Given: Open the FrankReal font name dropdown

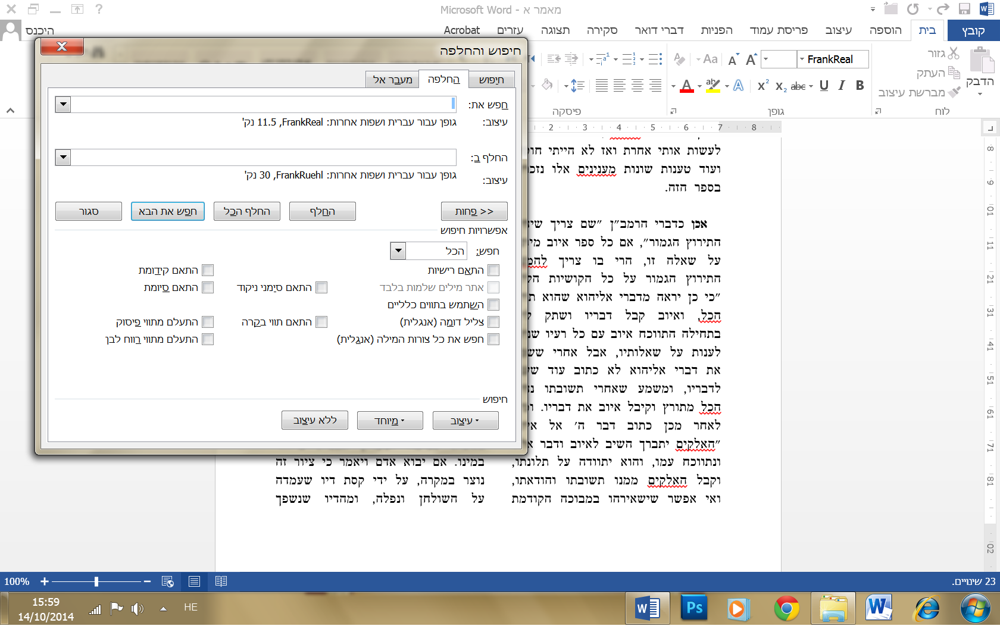Looking at the screenshot, I should click(803, 59).
